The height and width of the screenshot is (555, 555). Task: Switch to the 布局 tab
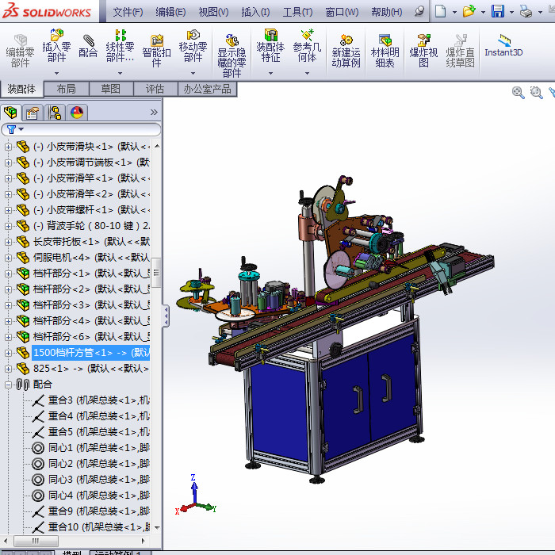(x=66, y=89)
